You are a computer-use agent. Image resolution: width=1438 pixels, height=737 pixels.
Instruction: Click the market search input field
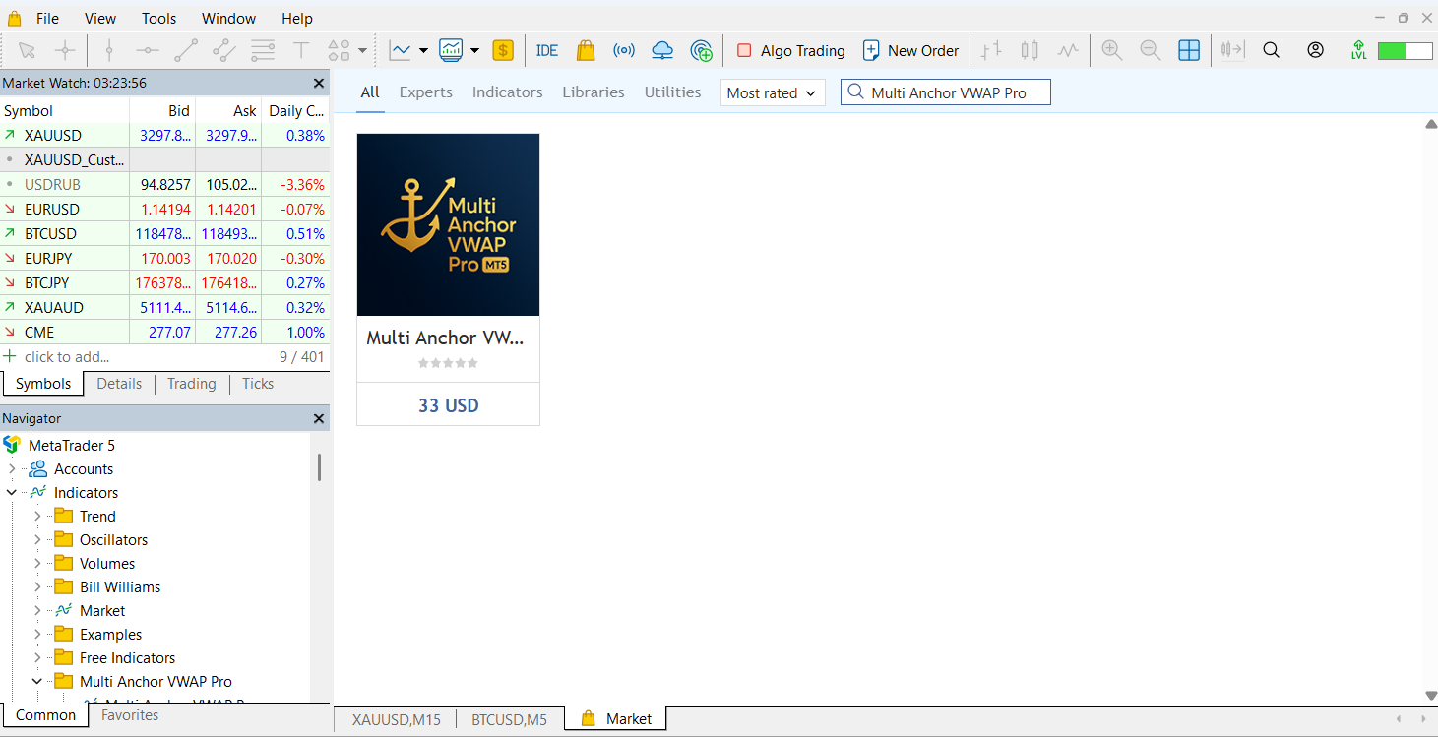(x=946, y=92)
